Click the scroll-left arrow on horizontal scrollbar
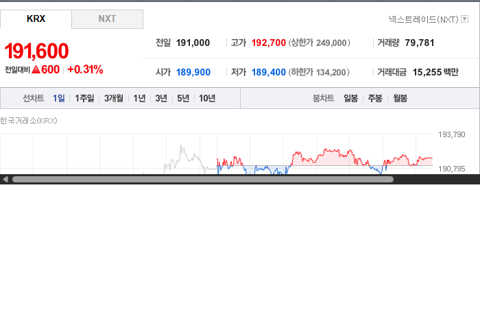This screenshot has width=480, height=336. pyautogui.click(x=5, y=180)
